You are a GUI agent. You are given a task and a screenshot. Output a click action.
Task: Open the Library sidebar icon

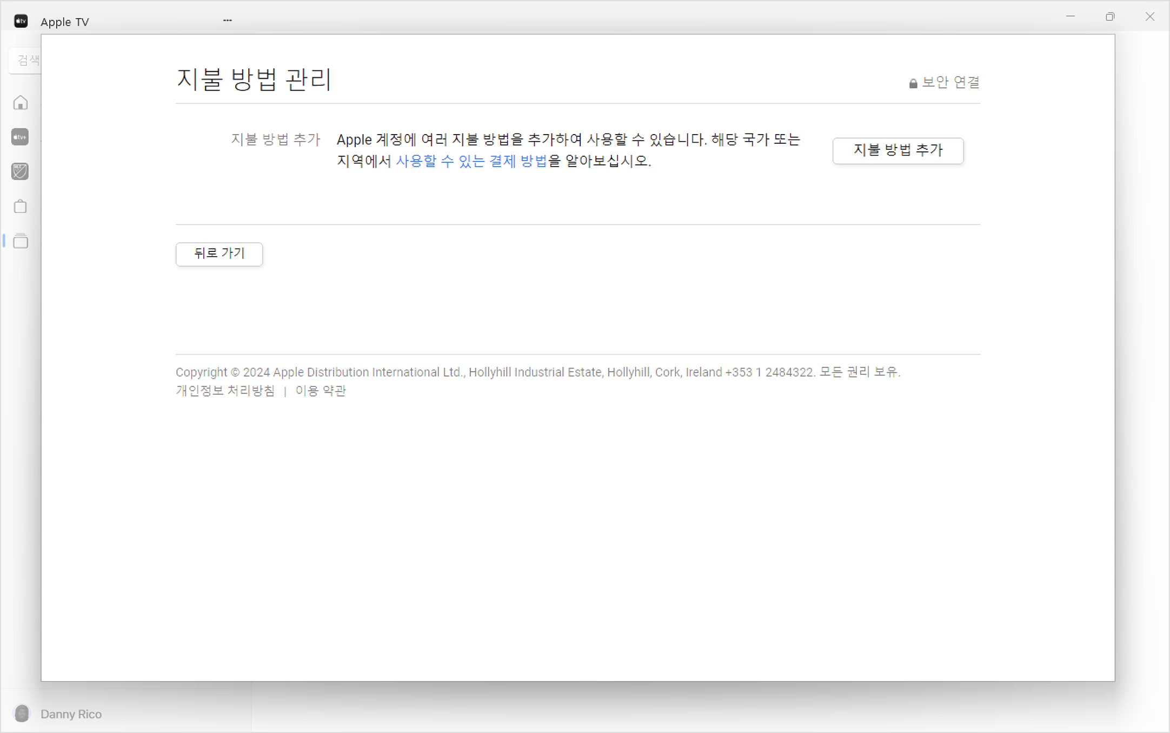click(21, 241)
